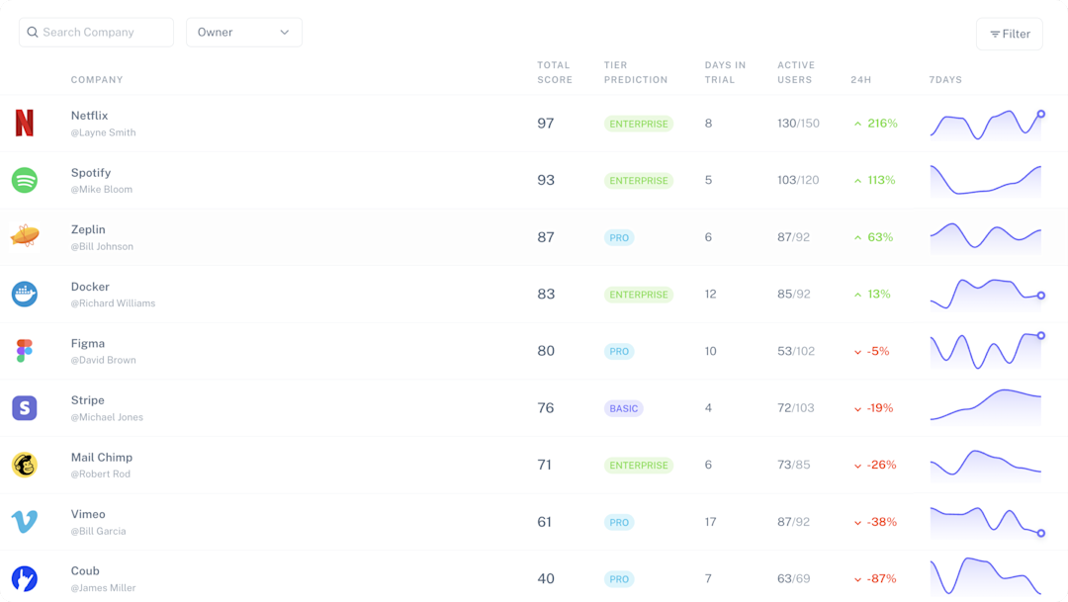Open the Stripe 7-day sparkline chart
The width and height of the screenshot is (1068, 602).
[986, 407]
